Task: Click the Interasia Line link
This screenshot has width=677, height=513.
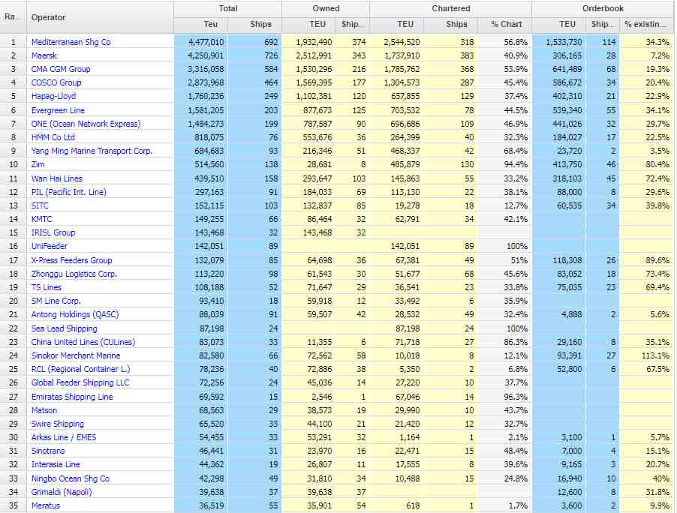Action: [56, 464]
